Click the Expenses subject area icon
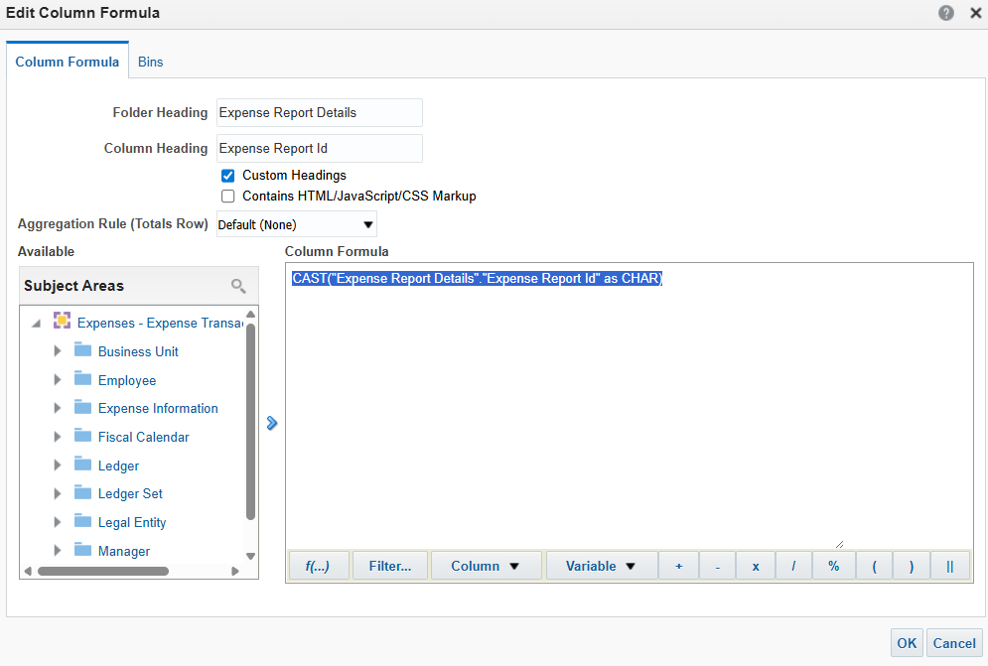The image size is (988, 666). pyautogui.click(x=62, y=320)
